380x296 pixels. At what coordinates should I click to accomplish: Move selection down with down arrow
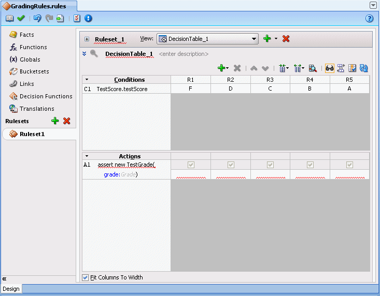265,68
